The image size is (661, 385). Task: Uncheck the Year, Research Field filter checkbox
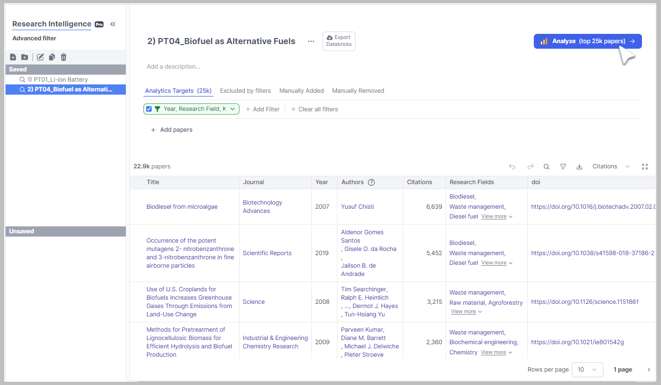click(x=149, y=109)
